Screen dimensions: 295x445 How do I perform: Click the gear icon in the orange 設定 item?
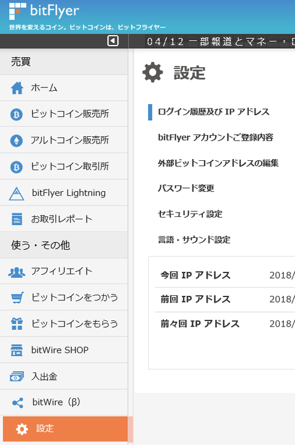point(22,429)
